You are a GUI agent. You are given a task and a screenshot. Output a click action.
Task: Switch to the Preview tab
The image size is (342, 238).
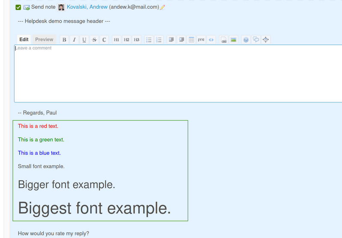(44, 40)
